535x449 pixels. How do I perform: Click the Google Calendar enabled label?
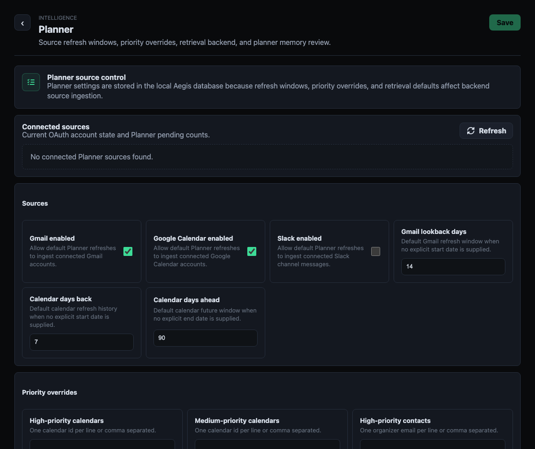pyautogui.click(x=193, y=238)
